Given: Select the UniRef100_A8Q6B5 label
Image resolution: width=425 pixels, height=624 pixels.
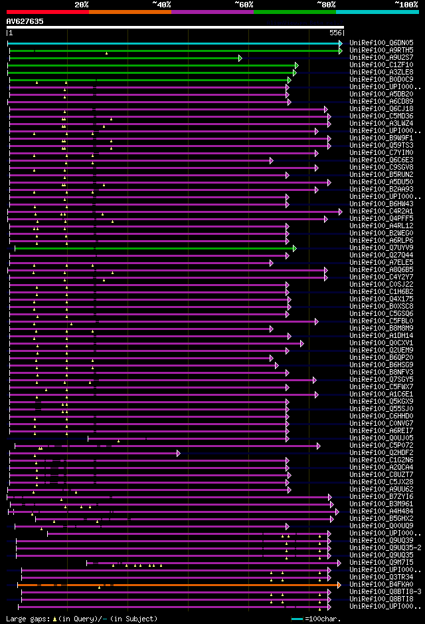Looking at the screenshot, I should point(381,270).
